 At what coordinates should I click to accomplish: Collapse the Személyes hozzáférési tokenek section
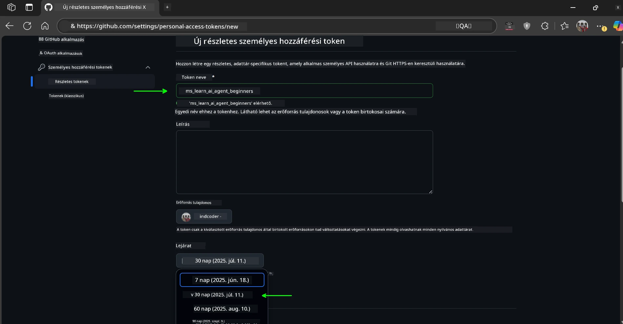148,67
